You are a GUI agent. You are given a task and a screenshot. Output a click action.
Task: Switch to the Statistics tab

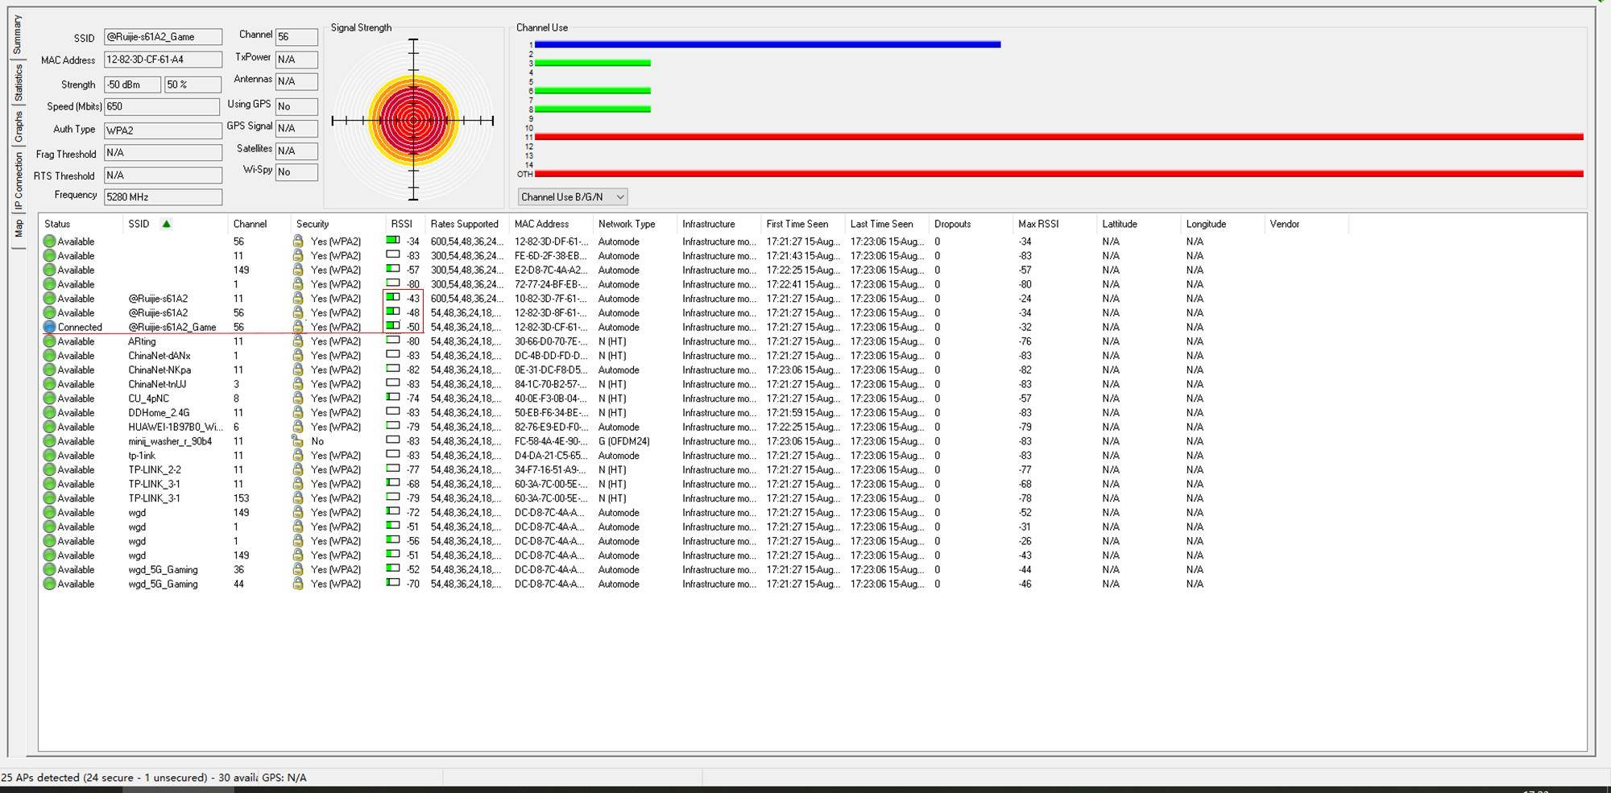click(x=19, y=83)
